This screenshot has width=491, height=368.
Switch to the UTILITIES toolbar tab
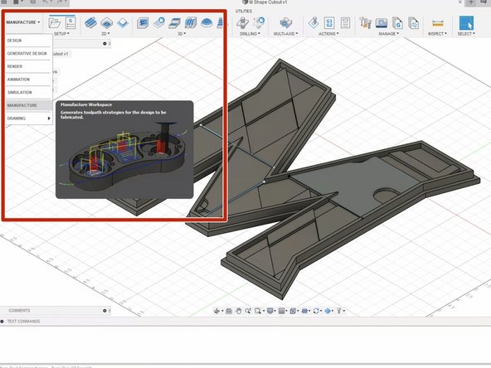coord(244,11)
